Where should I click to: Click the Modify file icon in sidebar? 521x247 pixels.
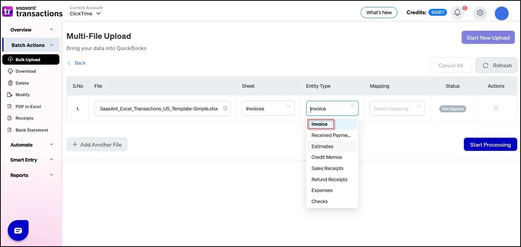point(10,95)
